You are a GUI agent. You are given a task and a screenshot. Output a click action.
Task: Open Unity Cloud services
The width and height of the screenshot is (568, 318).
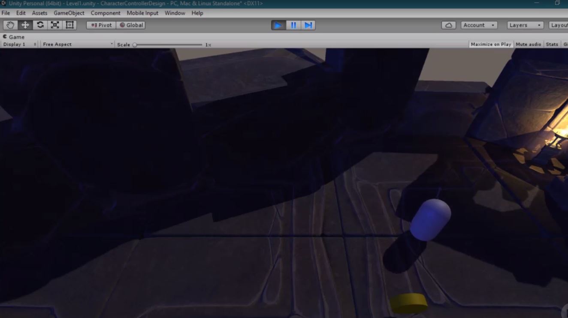[x=448, y=25]
